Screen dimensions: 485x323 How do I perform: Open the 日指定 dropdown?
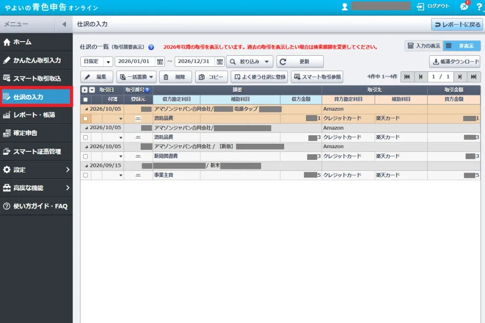[x=97, y=61]
